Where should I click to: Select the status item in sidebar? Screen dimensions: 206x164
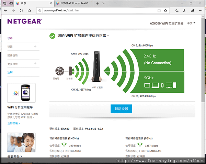click(x=10, y=38)
